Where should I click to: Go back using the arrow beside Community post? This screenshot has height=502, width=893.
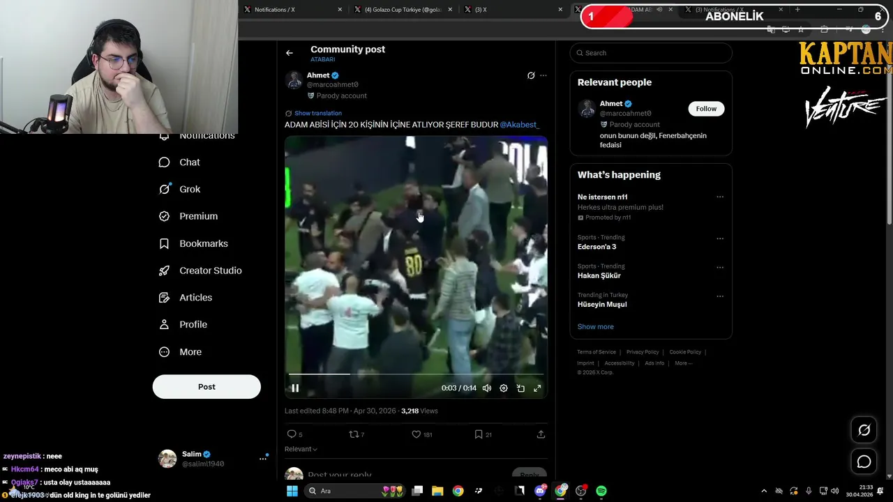click(290, 53)
